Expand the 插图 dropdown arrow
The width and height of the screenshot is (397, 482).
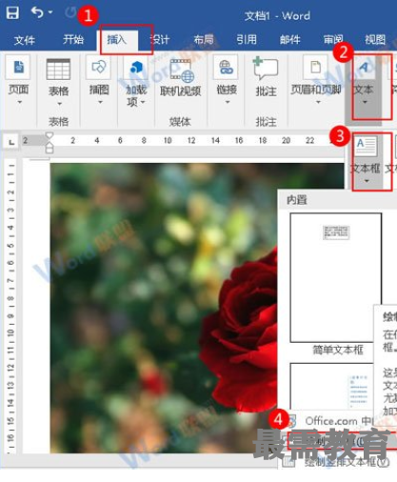(x=100, y=102)
